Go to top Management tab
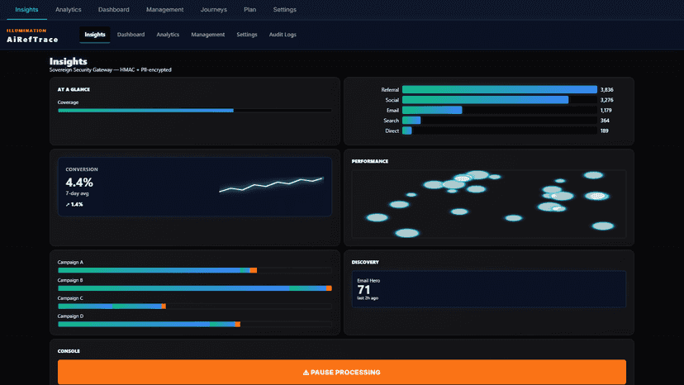Image resolution: width=684 pixels, height=385 pixels. click(x=164, y=10)
